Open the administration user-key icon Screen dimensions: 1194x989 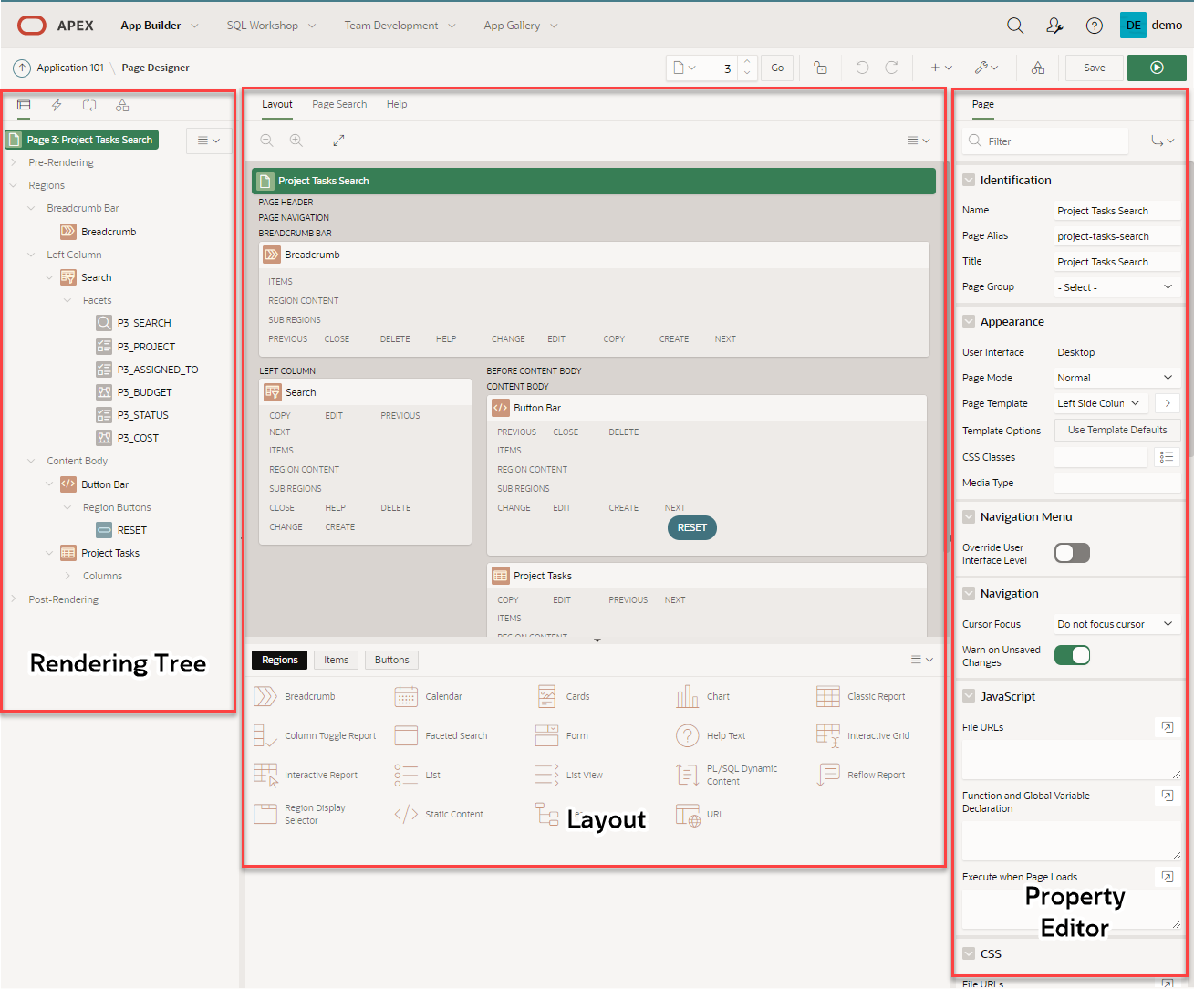tap(1054, 26)
